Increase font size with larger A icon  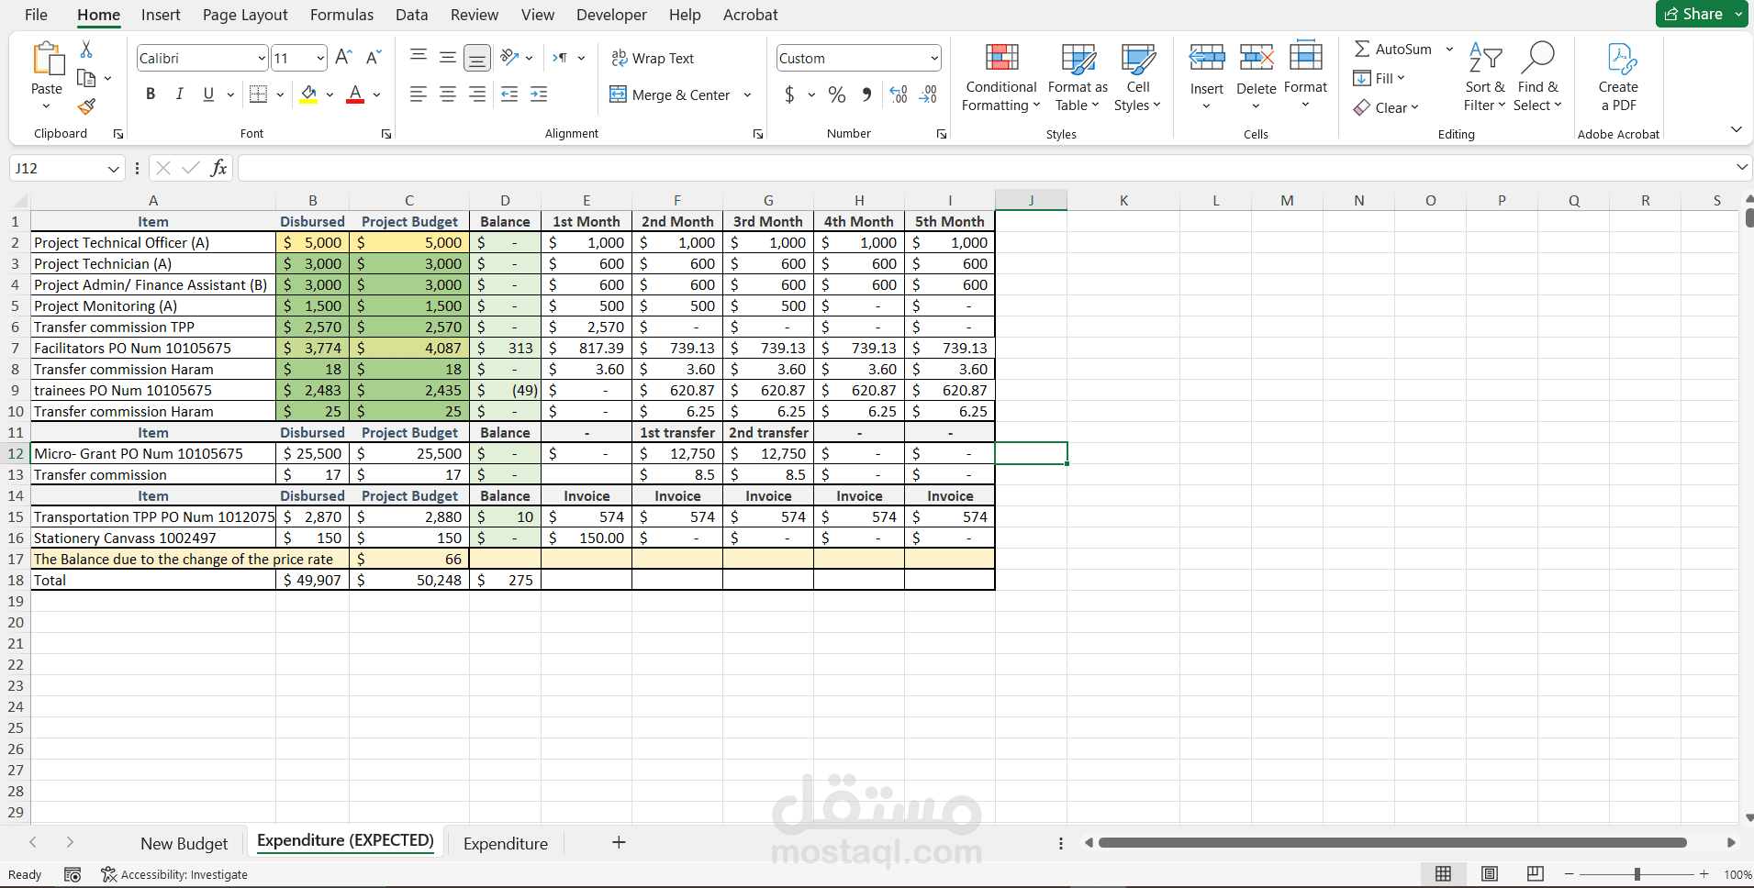343,58
